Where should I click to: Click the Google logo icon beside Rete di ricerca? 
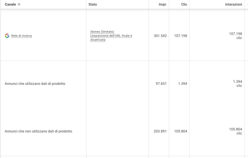7,36
